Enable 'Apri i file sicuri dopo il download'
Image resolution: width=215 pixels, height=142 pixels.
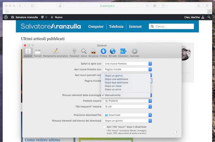click(105, 127)
